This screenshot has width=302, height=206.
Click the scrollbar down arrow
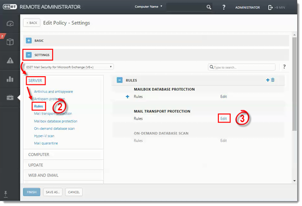pos(294,180)
